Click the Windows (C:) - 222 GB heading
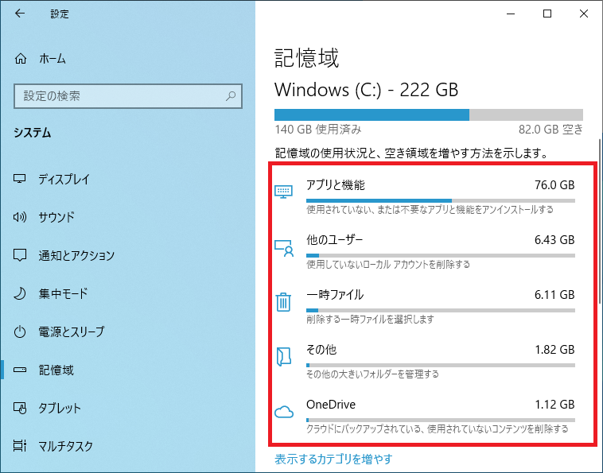603x473 pixels. 366,90
